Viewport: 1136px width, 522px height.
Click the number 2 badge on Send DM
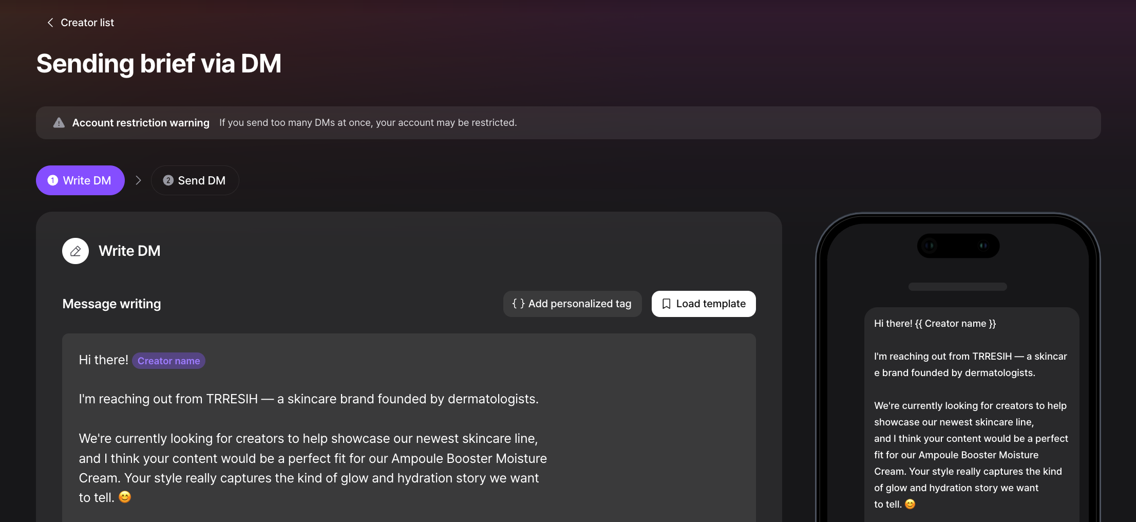pos(168,180)
